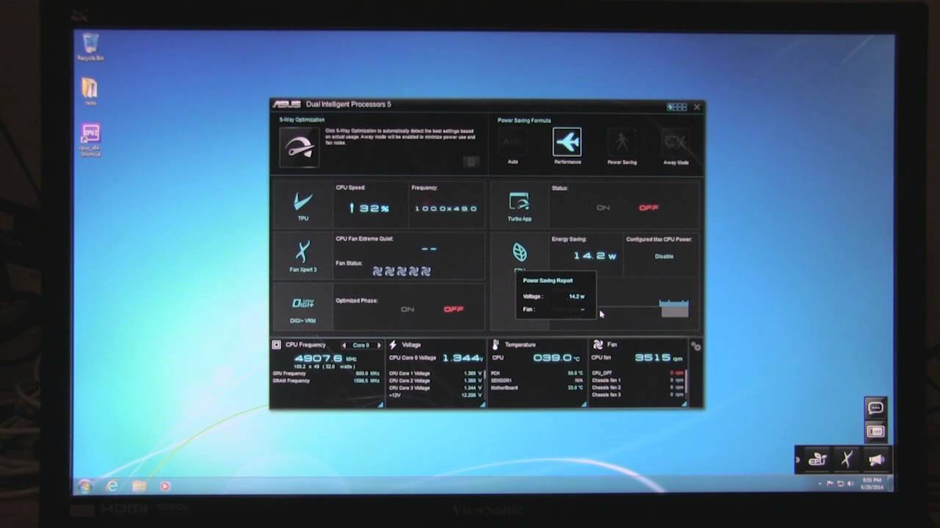Viewport: 940px width, 528px height.
Task: Open the Turbo App panel icon
Action: click(519, 202)
